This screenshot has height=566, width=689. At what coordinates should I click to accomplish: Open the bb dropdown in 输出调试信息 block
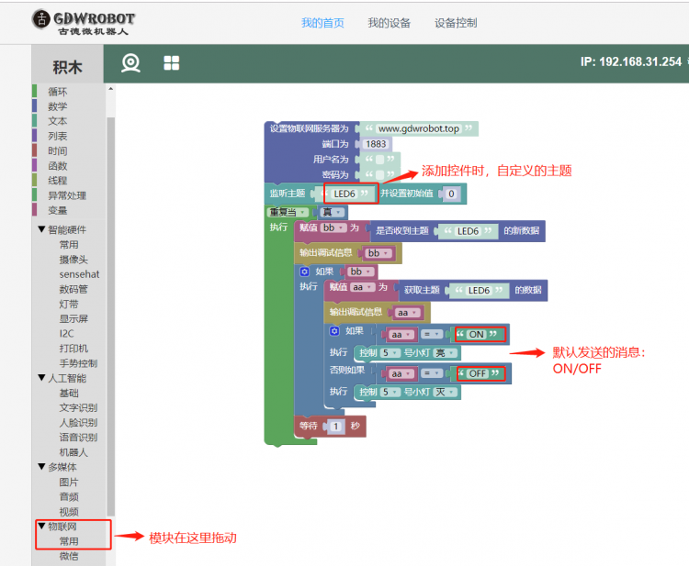click(378, 253)
